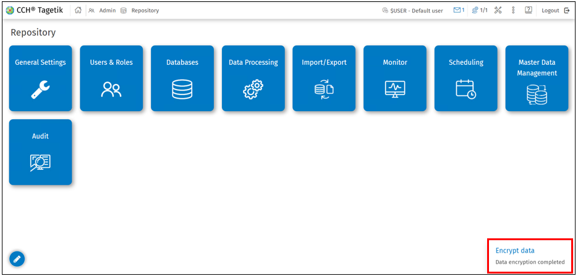
Task: Click the home icon in top bar
Action: (x=78, y=10)
